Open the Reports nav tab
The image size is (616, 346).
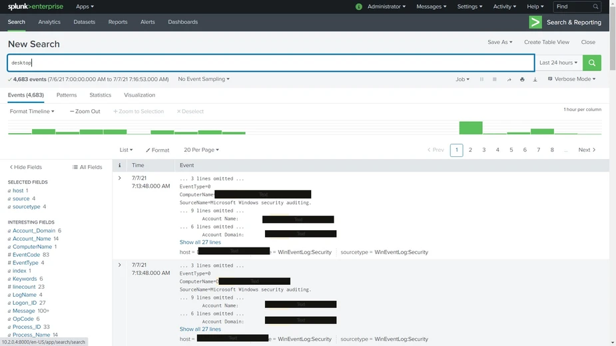[x=118, y=22]
